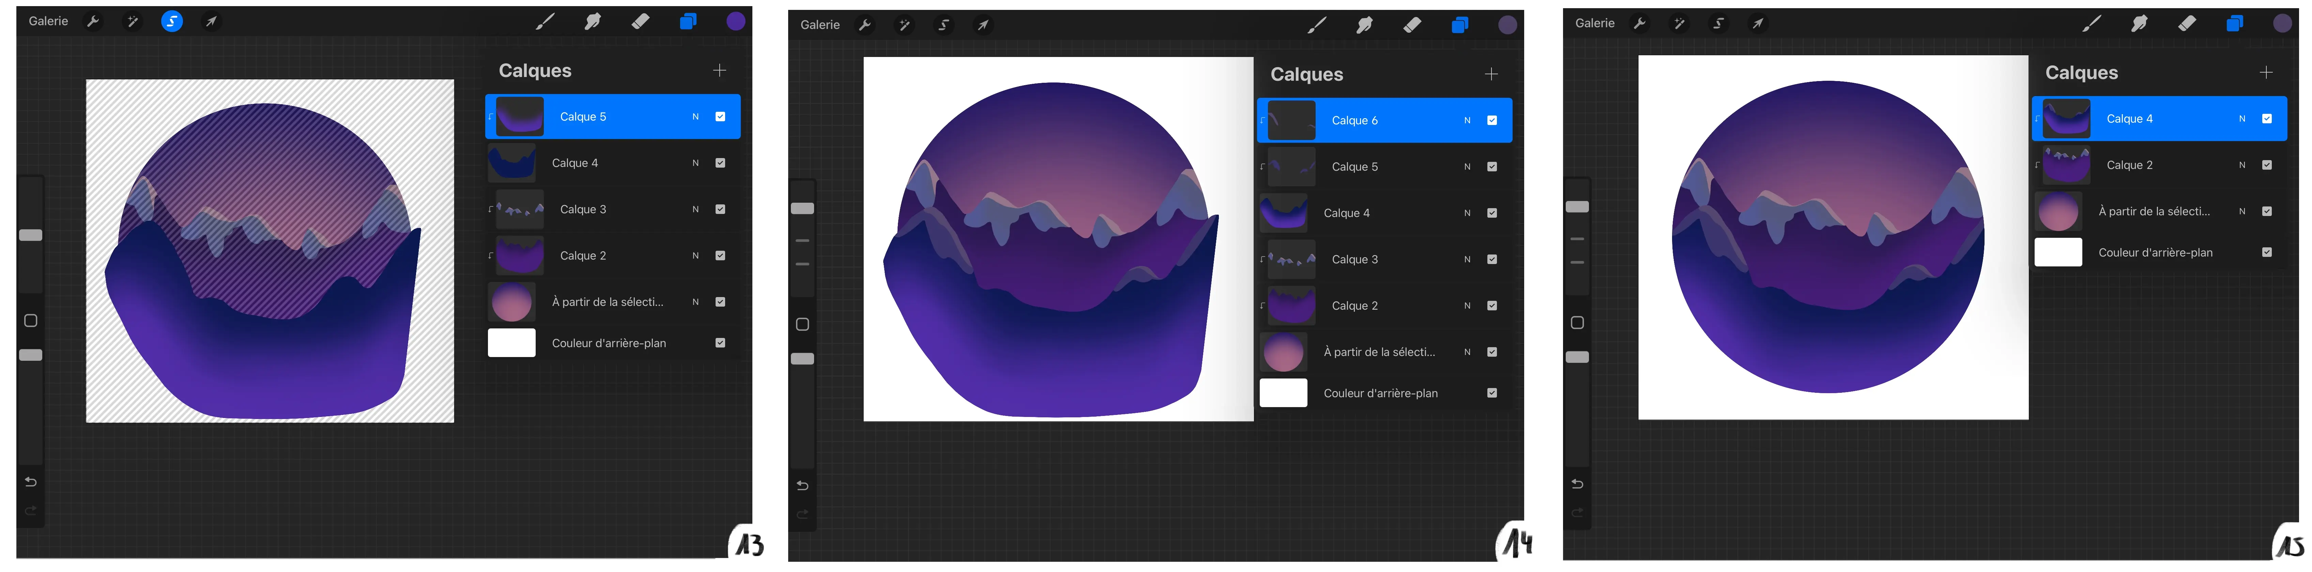
Task: Choose the Brush tool in left screenshot
Action: point(545,21)
